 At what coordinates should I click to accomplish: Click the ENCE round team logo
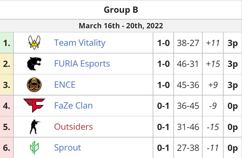[x=34, y=85]
